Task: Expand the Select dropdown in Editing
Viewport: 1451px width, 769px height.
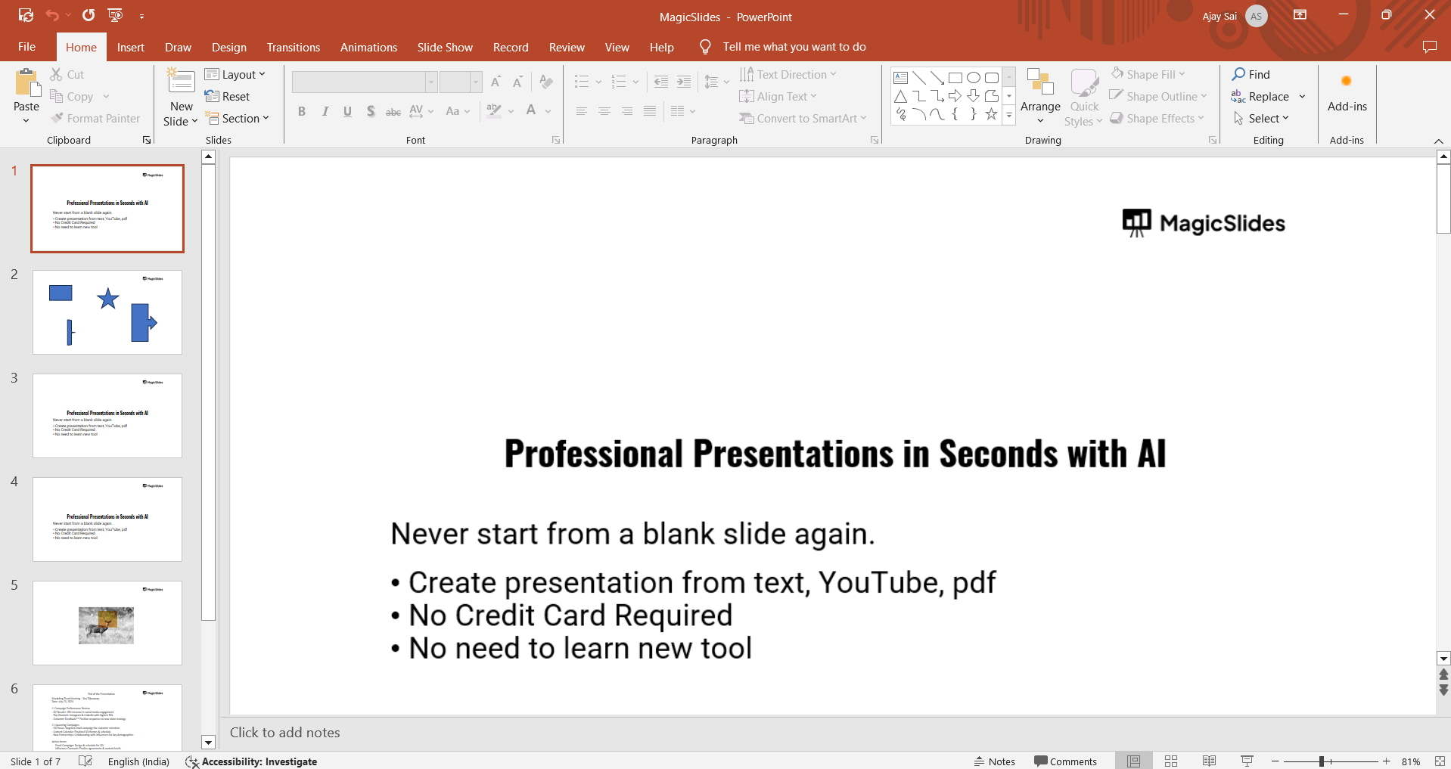Action: coord(1262,119)
